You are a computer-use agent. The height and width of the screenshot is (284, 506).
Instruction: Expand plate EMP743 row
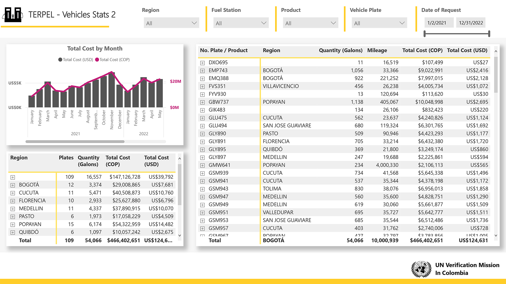click(x=202, y=70)
